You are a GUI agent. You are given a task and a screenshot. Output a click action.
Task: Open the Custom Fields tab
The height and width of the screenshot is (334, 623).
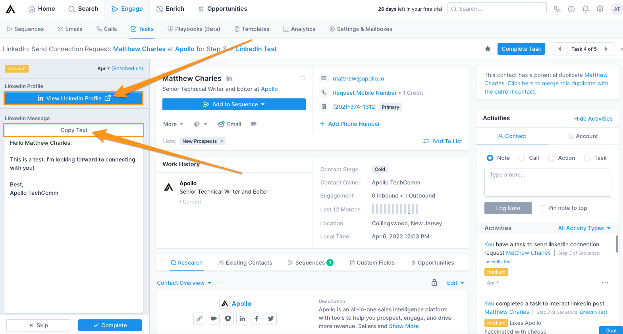point(372,263)
